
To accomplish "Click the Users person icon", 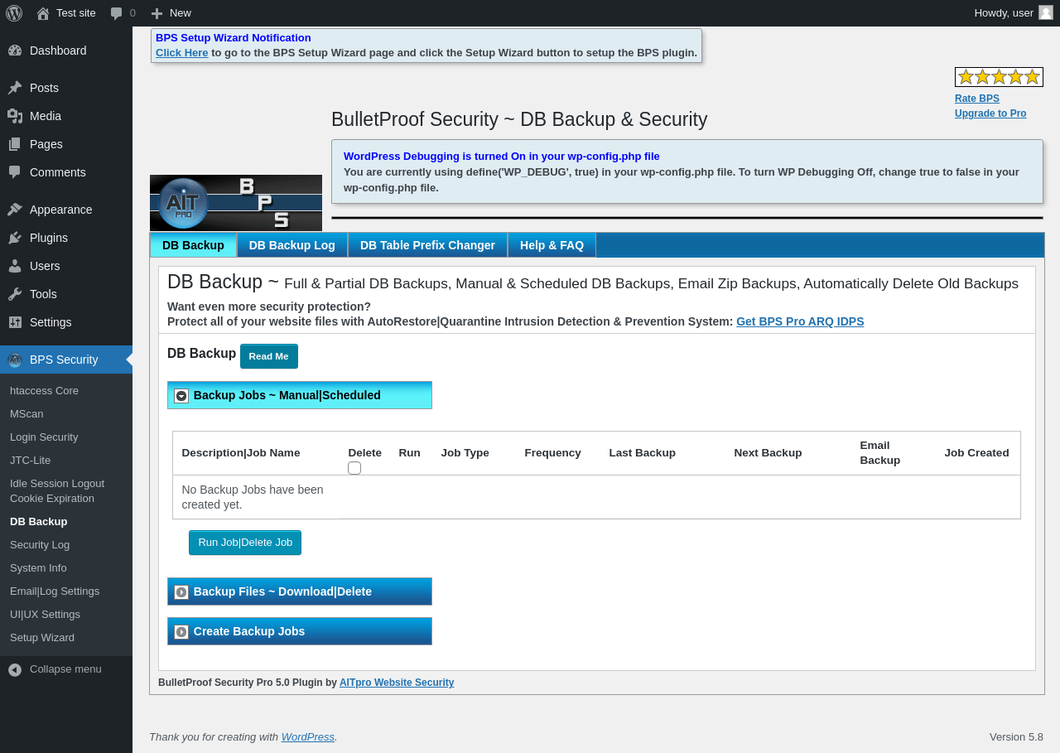I will pos(15,266).
